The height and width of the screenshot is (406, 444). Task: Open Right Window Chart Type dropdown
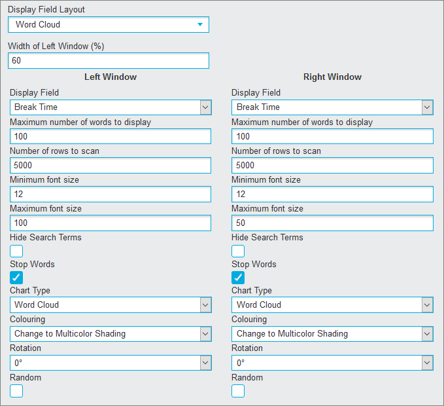coord(332,304)
